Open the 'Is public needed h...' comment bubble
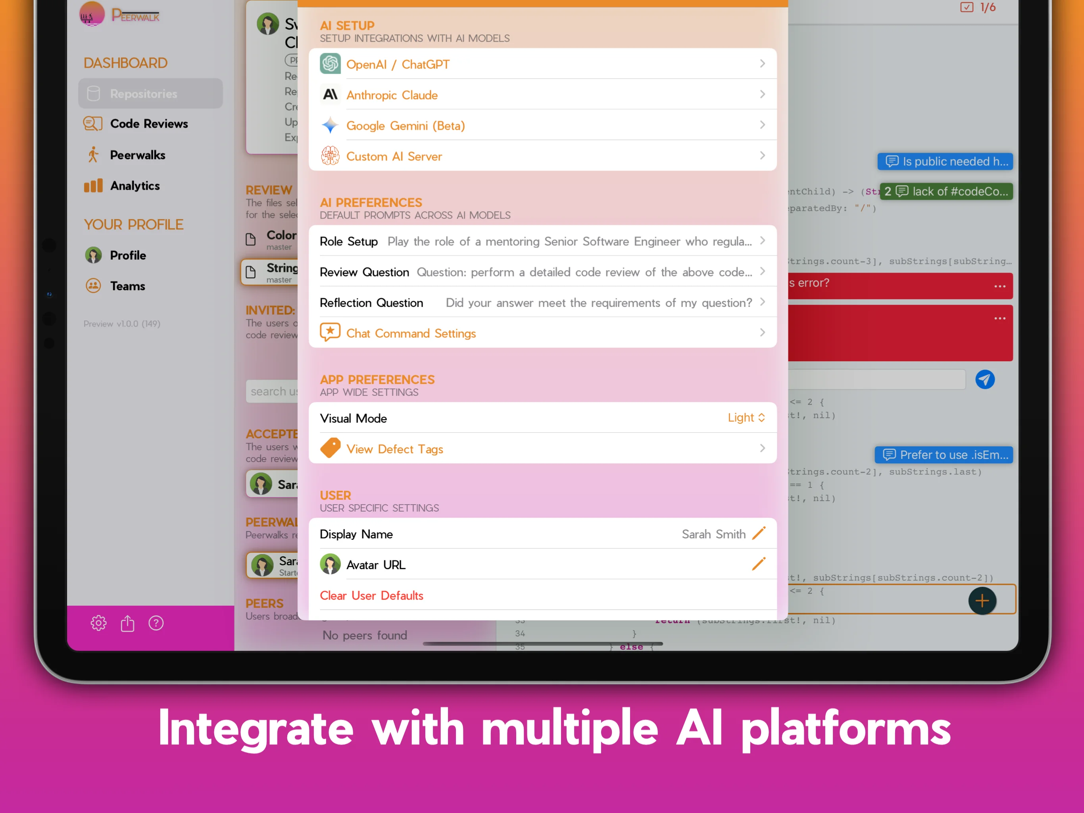The width and height of the screenshot is (1084, 813). pyautogui.click(x=945, y=161)
